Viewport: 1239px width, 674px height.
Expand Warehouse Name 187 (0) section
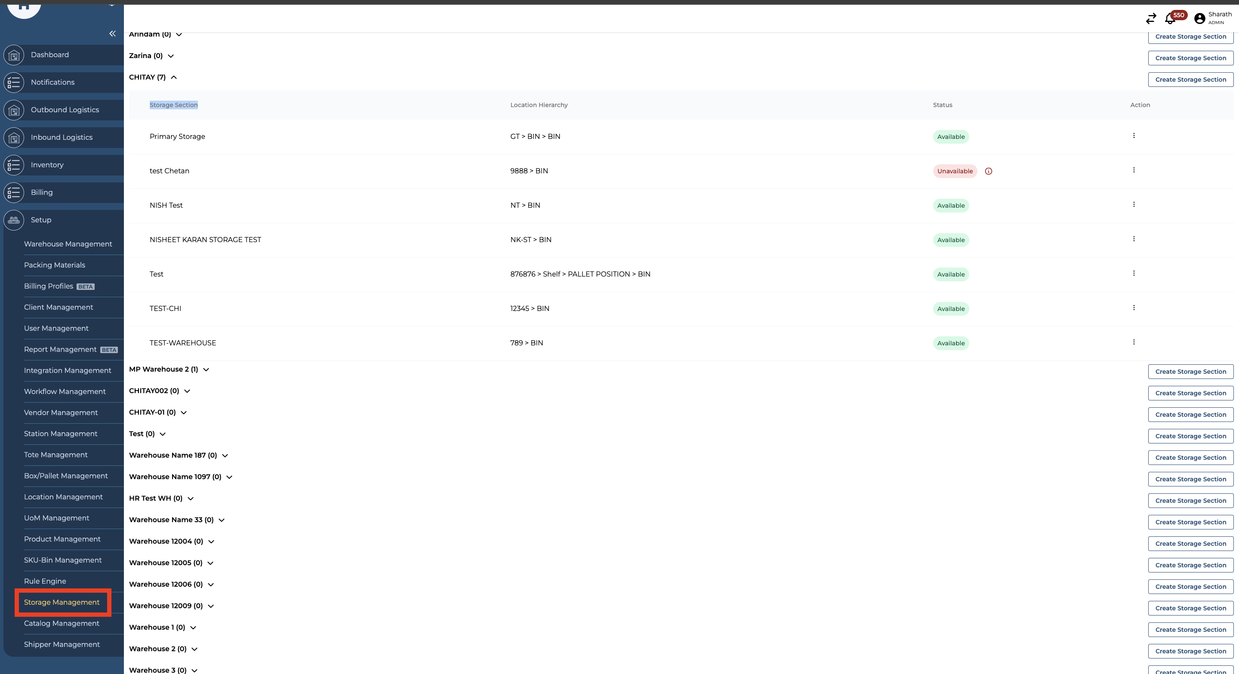point(225,456)
